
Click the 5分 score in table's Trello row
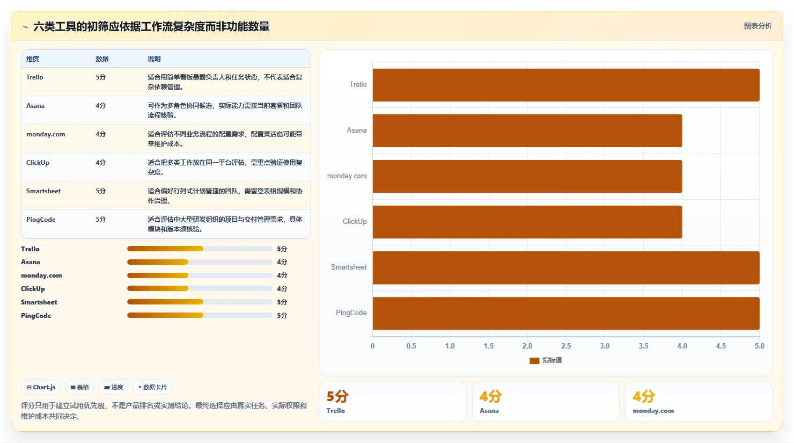coord(101,77)
